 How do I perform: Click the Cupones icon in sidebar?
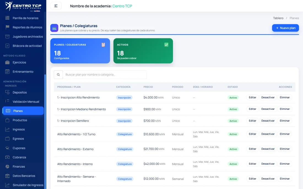tap(7, 148)
